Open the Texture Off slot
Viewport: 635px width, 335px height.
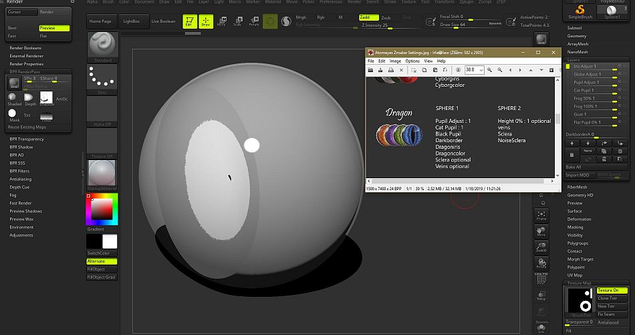click(102, 143)
